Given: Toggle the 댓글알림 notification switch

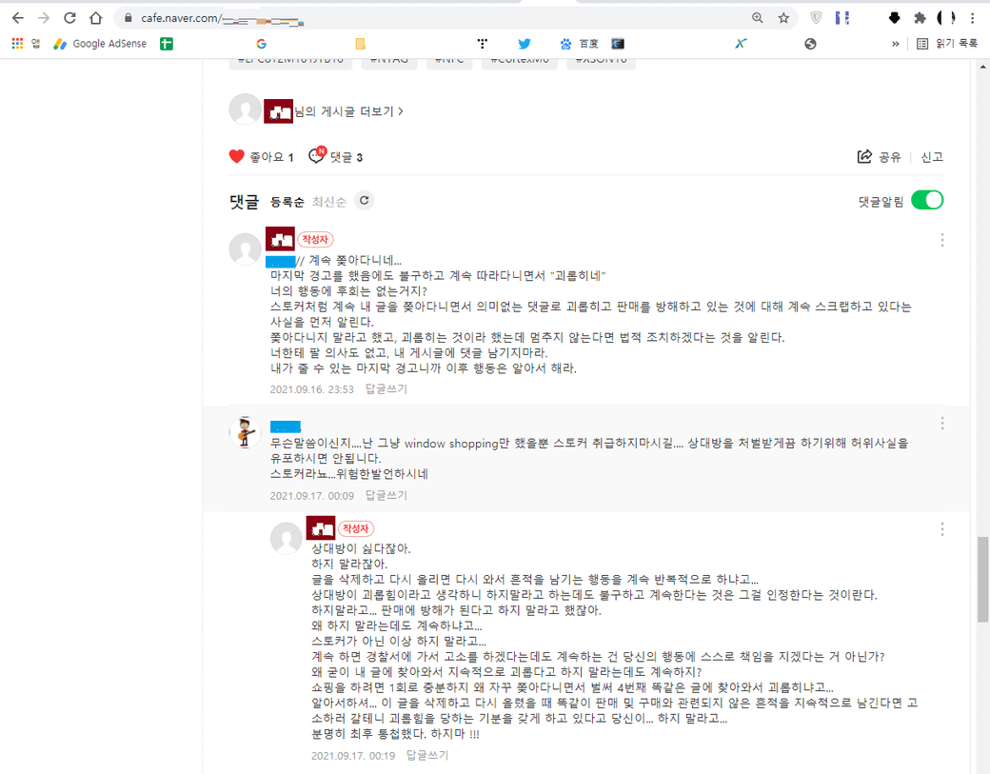Looking at the screenshot, I should point(926,201).
